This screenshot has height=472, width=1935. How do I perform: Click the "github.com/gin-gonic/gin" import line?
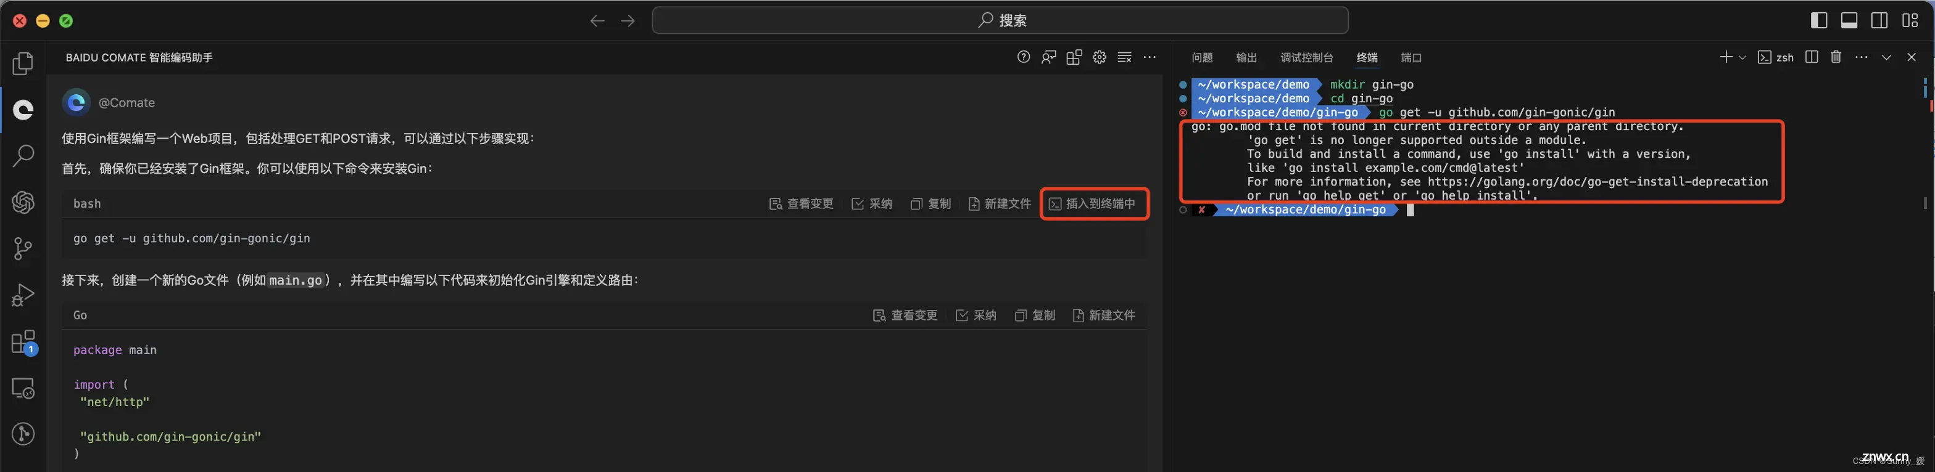pyautogui.click(x=170, y=436)
